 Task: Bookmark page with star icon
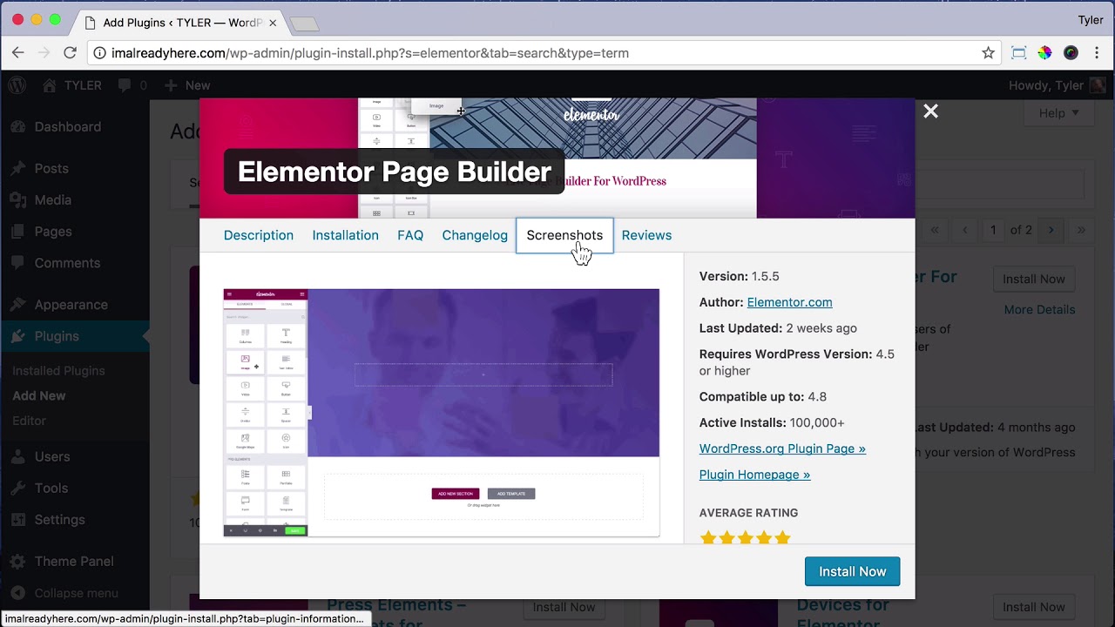pyautogui.click(x=988, y=53)
